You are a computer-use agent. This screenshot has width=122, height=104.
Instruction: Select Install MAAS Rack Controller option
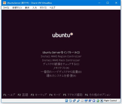(61, 60)
